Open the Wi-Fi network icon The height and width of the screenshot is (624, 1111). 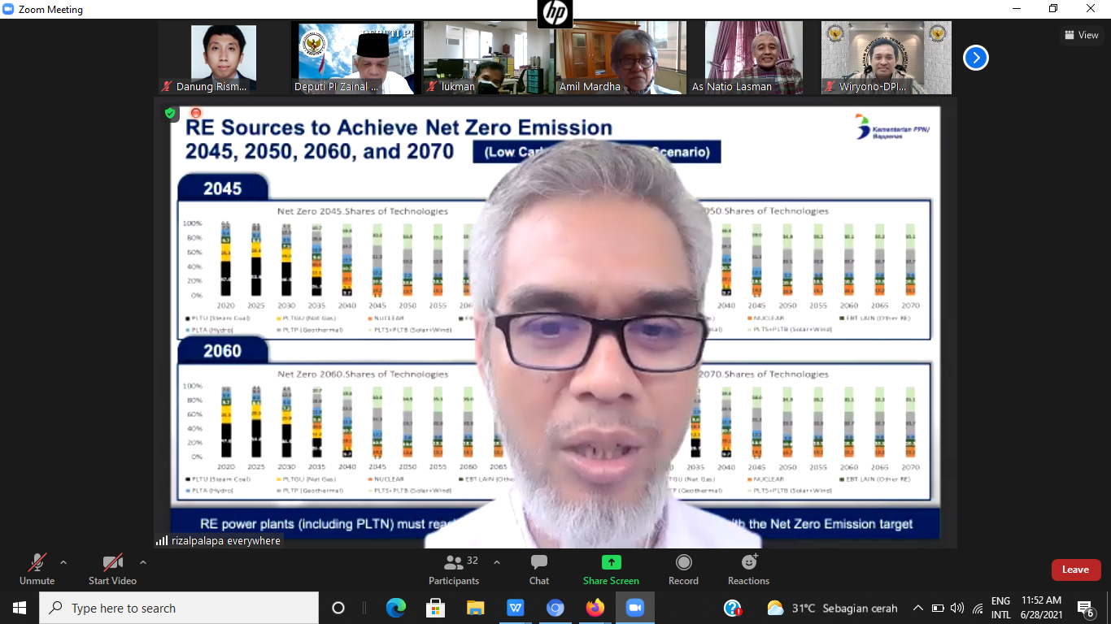(x=978, y=608)
